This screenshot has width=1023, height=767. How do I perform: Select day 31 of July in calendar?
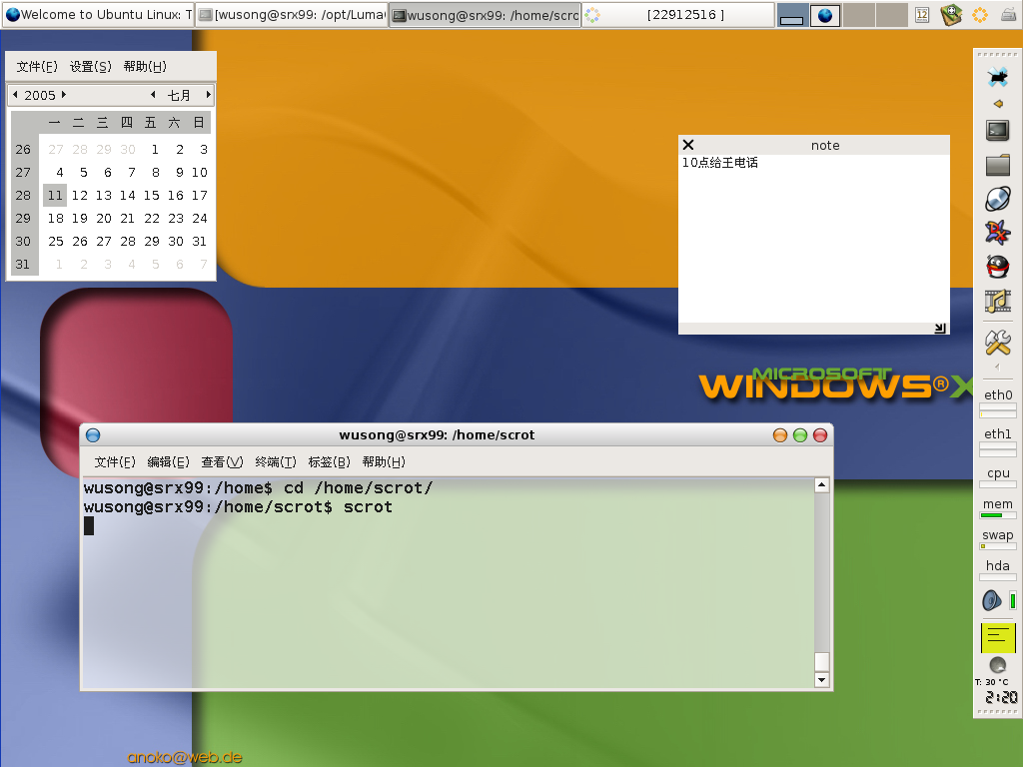tap(199, 242)
